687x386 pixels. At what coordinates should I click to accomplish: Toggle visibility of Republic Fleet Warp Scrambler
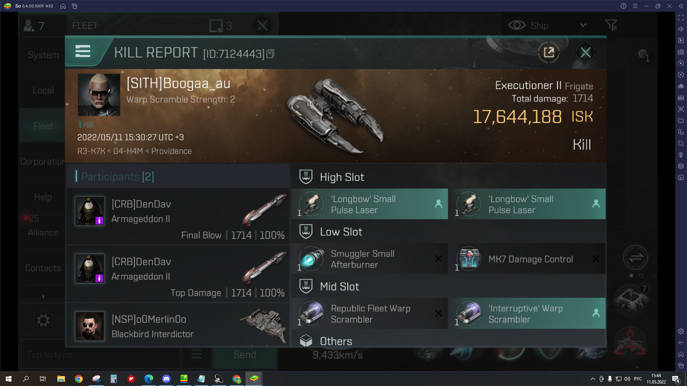tap(437, 313)
